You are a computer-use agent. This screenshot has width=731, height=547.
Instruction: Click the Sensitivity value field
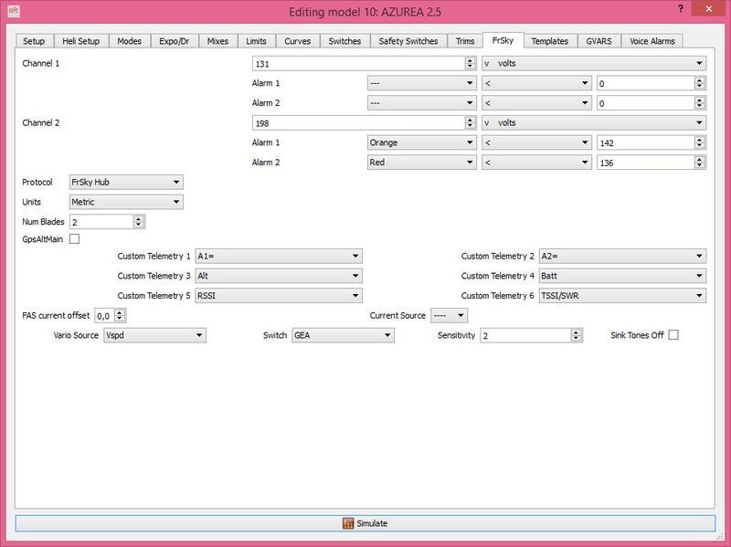tap(532, 335)
